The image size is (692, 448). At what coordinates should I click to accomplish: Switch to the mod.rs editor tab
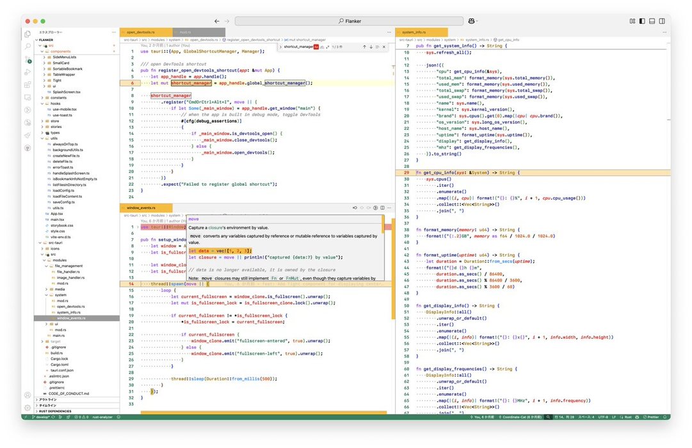tap(184, 31)
